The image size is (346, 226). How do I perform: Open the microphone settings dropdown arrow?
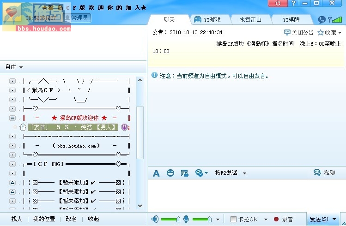coord(218,220)
